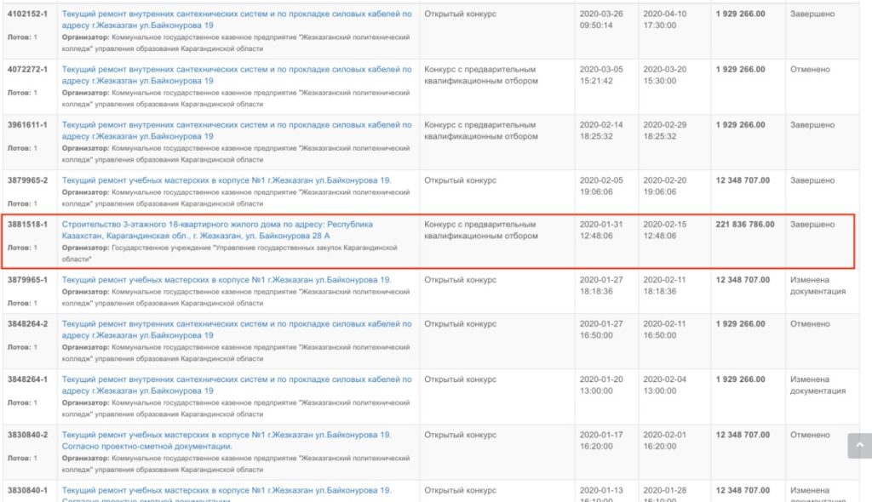Image resolution: width=872 pixels, height=502 pixels.
Task: Open the workshop repair link in row 3830840-2
Action: pyautogui.click(x=227, y=440)
